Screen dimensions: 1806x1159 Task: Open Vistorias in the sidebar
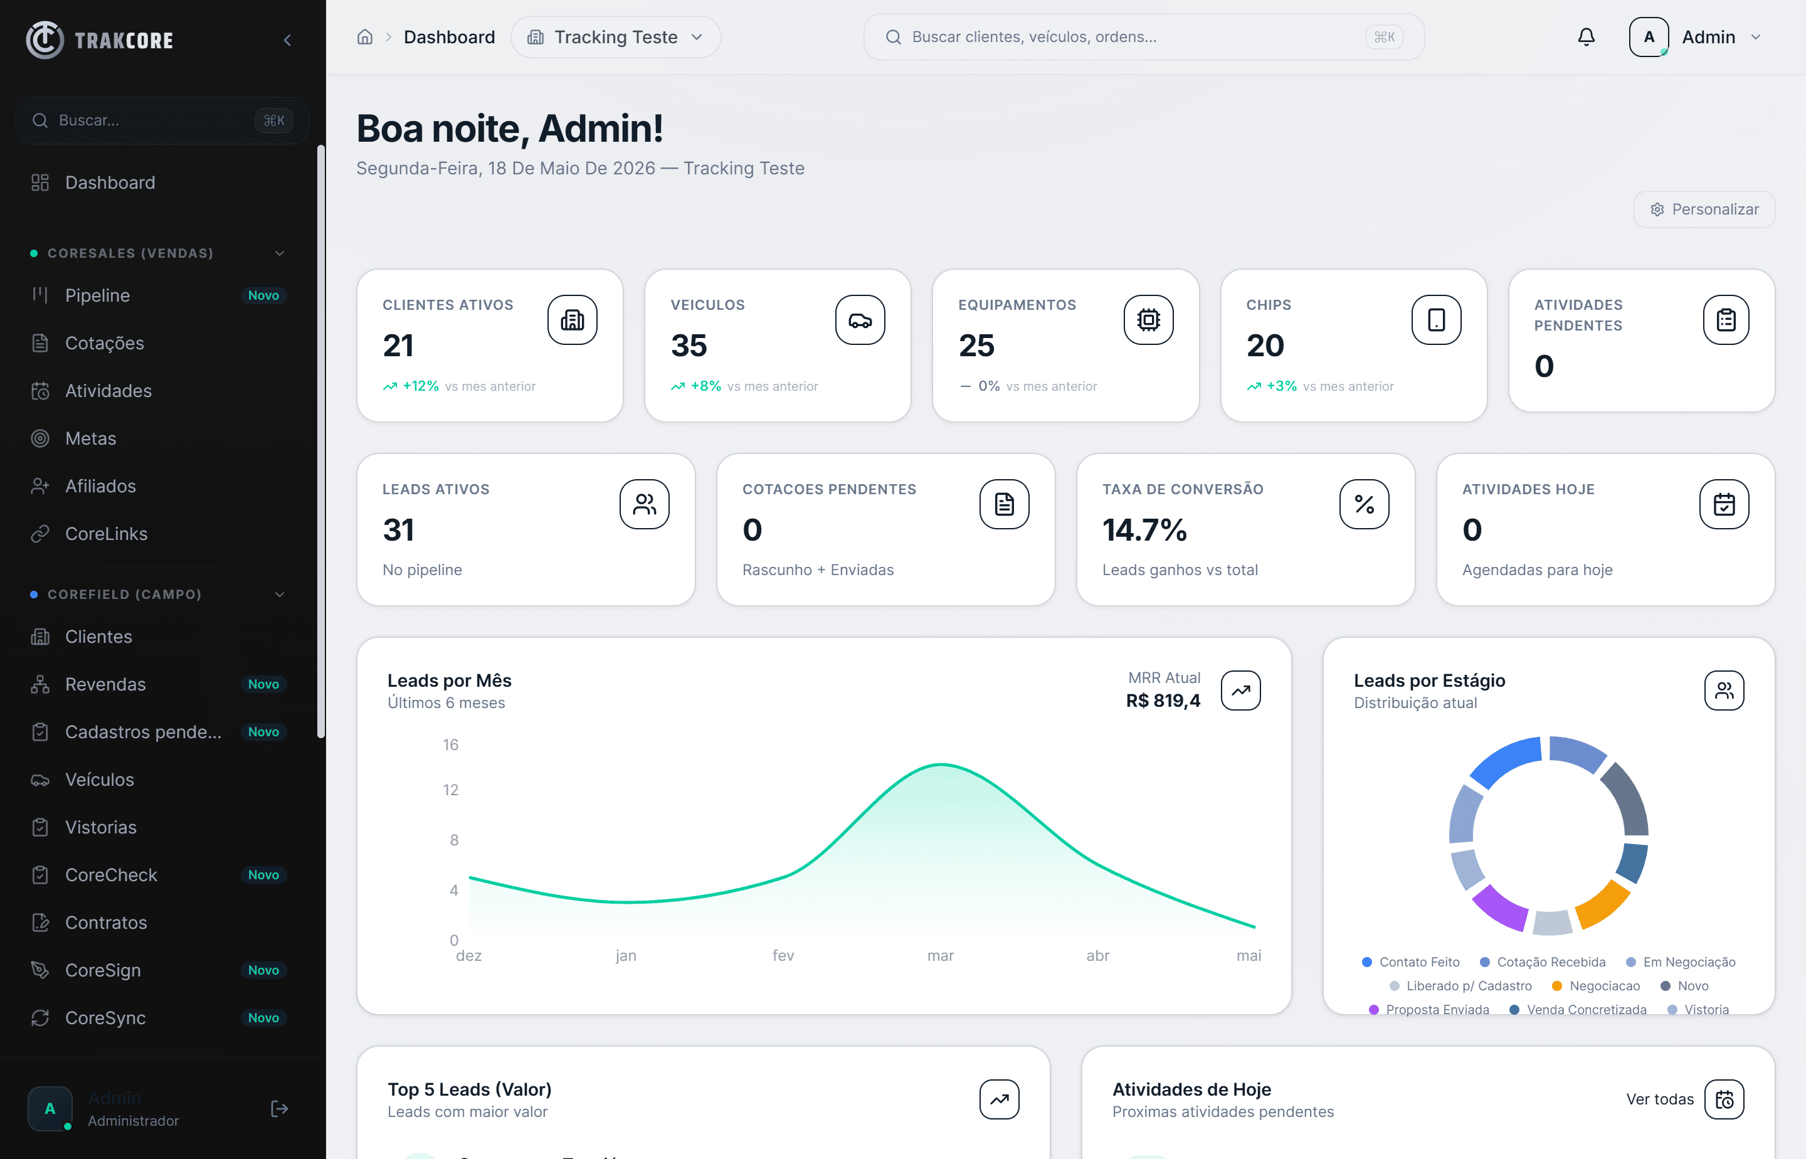pos(158,828)
